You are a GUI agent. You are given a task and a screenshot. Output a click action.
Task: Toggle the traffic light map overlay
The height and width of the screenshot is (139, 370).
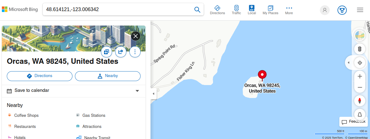click(359, 49)
